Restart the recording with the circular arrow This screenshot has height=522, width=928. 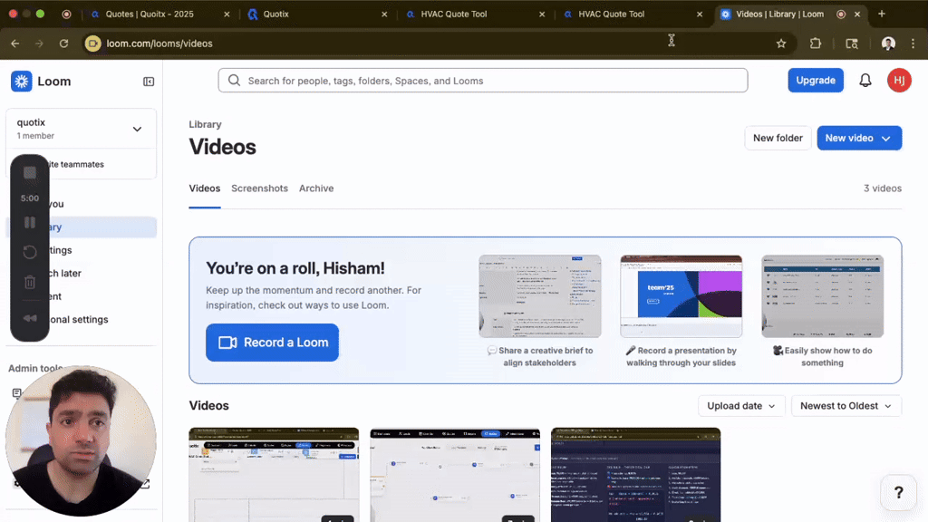(30, 252)
